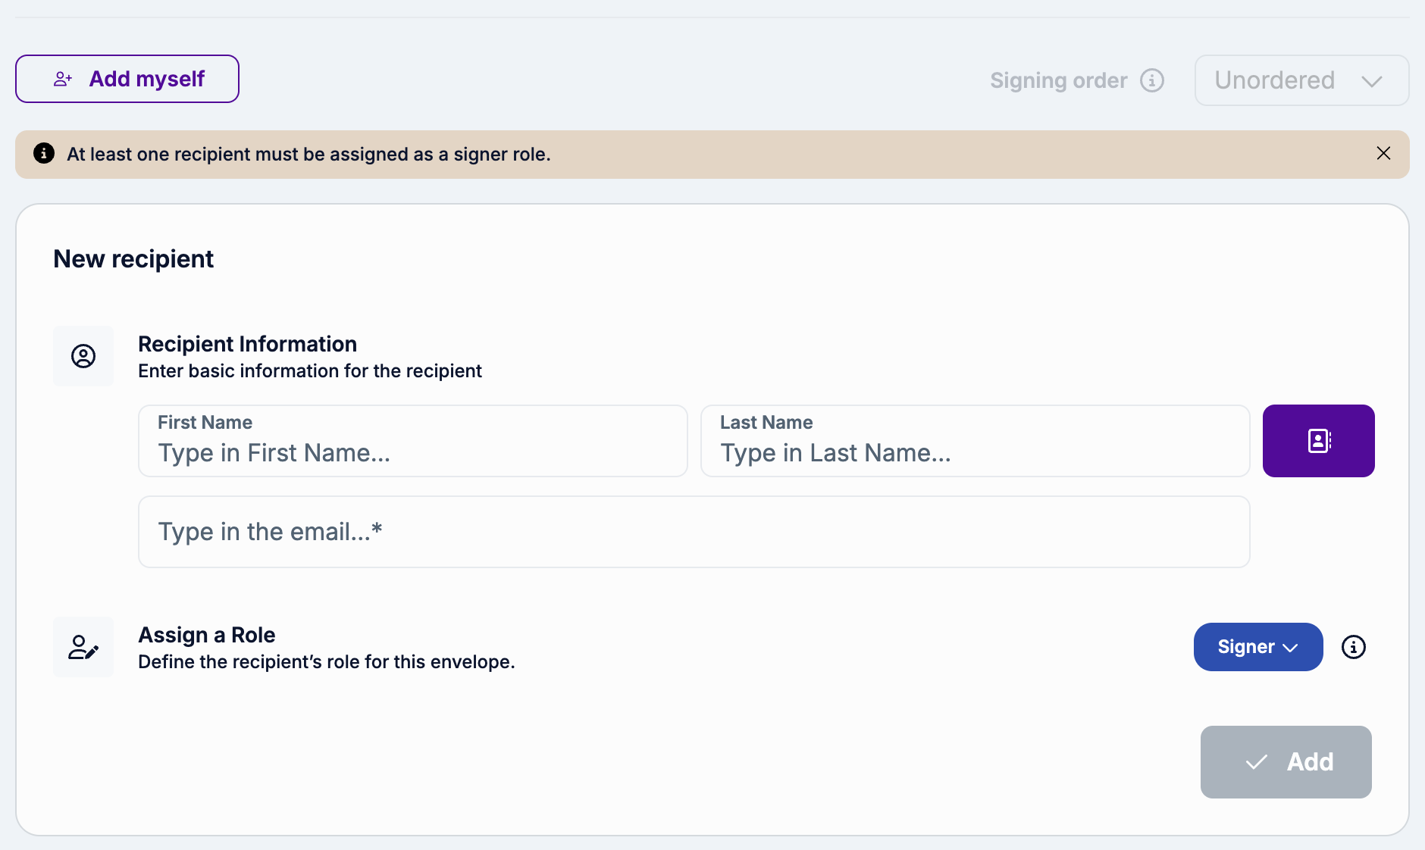
Task: Click the person-plus icon in Add myself
Action: pyautogui.click(x=63, y=79)
